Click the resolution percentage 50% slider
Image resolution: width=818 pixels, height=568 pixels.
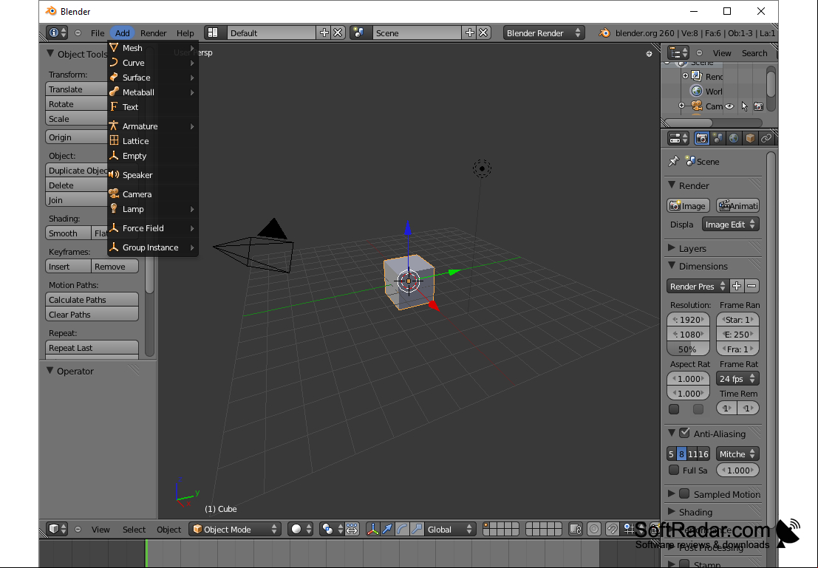point(688,349)
